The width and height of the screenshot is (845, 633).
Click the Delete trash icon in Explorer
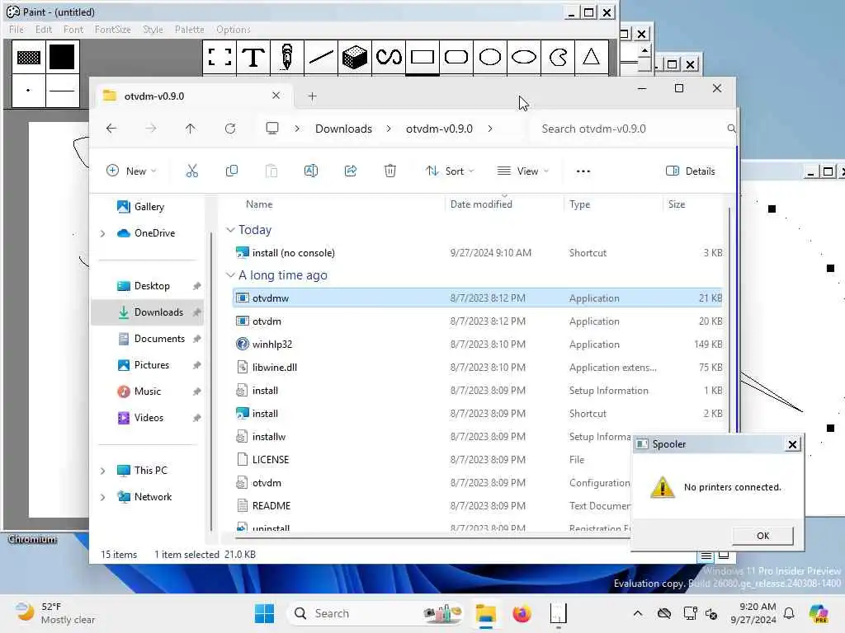coord(390,171)
